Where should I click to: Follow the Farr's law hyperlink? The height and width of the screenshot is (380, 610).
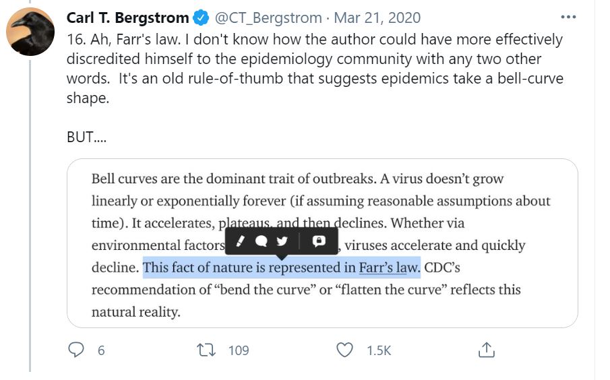[x=389, y=267]
